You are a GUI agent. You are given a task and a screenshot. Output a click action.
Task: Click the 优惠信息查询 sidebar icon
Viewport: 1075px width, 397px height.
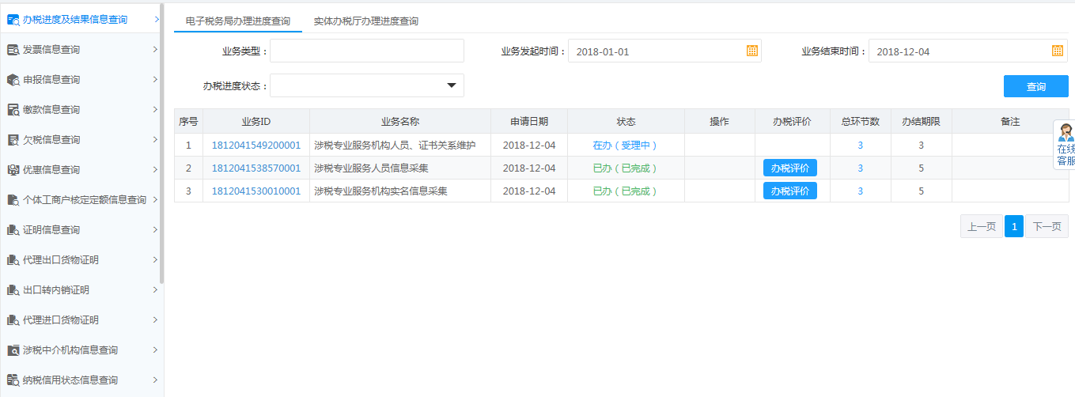[x=13, y=170]
